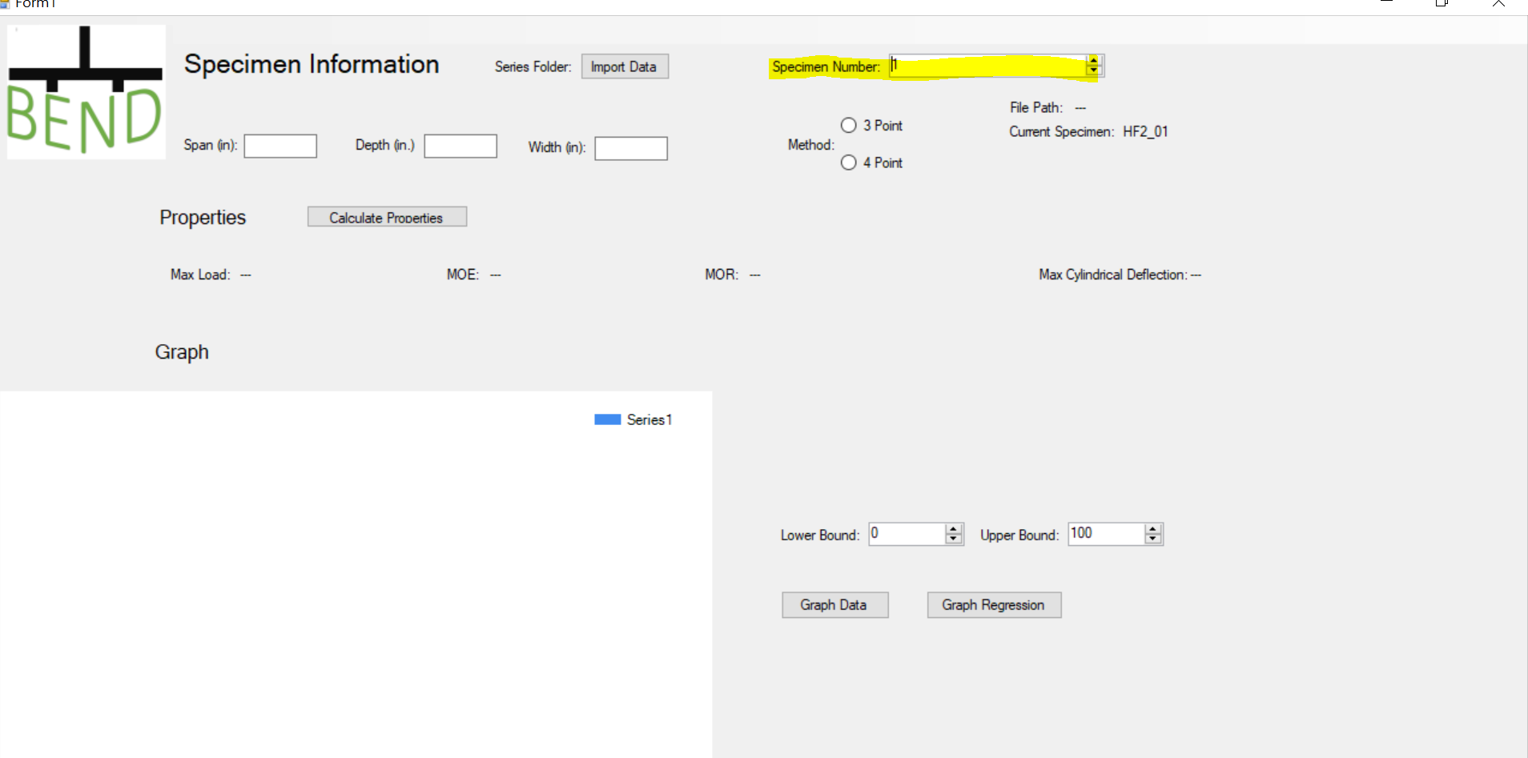The image size is (1528, 758).
Task: Click the Max Load label
Action: pos(200,275)
